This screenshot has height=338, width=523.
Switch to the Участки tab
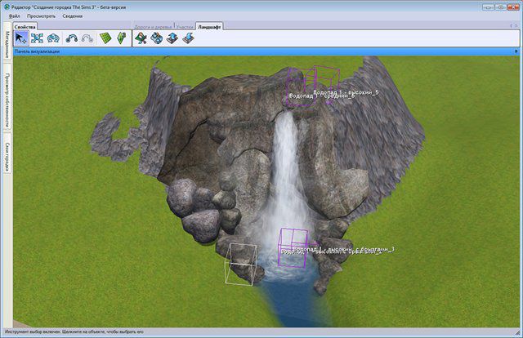tap(185, 27)
